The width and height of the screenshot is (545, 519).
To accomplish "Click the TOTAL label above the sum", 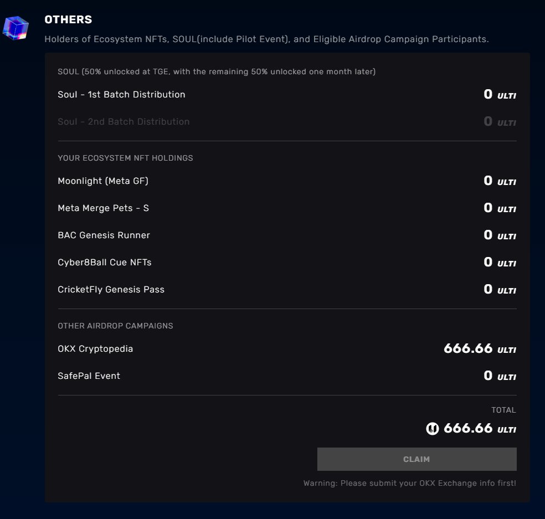I will [503, 410].
